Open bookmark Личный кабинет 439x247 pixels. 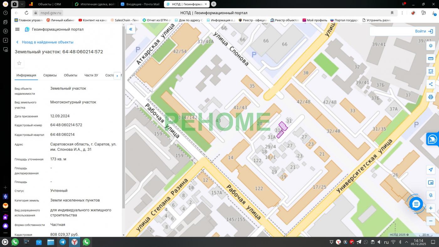[61, 20]
